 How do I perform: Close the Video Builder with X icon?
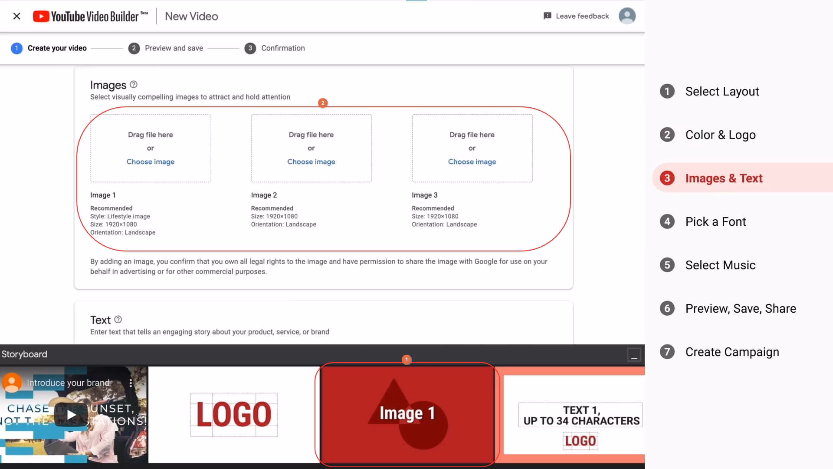16,16
